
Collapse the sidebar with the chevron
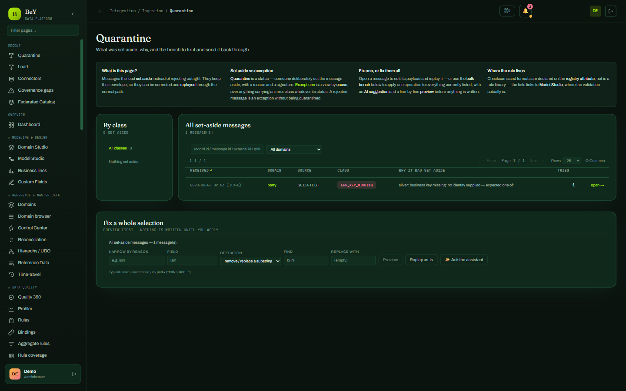[73, 14]
